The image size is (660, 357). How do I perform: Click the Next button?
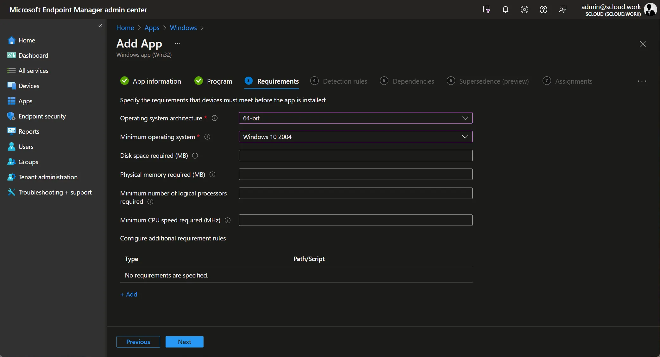(185, 342)
